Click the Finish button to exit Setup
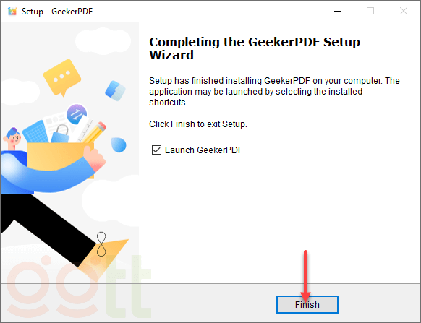Screen dimensions: 421x323 [x=307, y=304]
